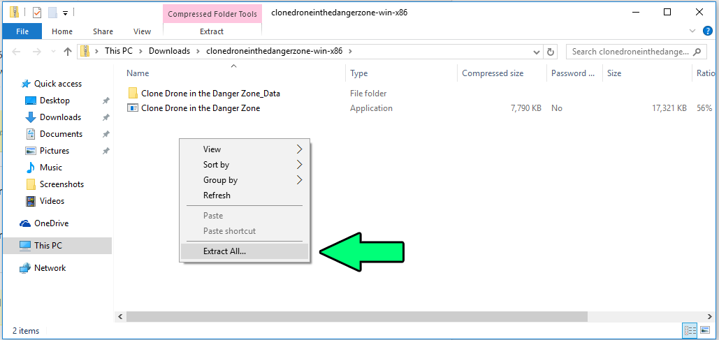Sort by the Password column header
The image size is (719, 340).
point(574,73)
